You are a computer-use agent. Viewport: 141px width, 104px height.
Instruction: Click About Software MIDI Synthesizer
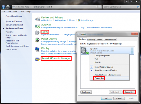[108, 75]
